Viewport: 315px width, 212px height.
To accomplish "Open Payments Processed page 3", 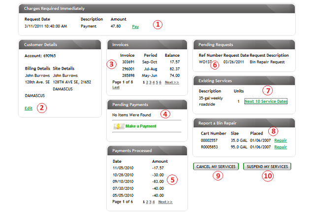I will click(150, 202).
